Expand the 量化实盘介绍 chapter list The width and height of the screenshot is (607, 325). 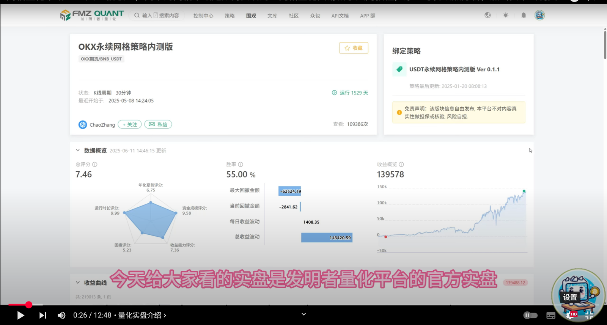142,315
